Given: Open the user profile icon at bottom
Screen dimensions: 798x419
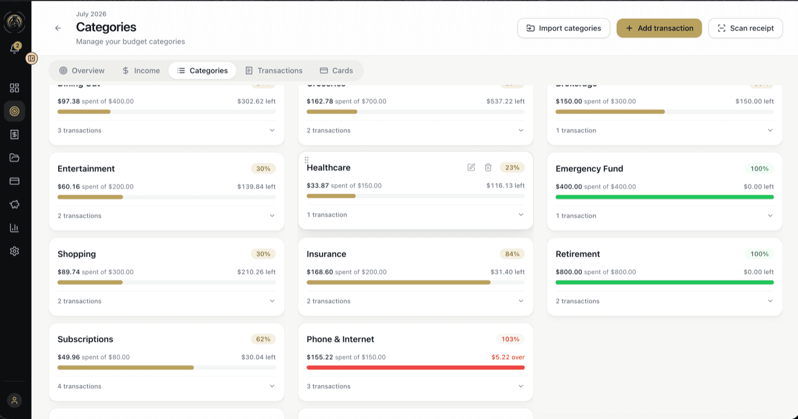Looking at the screenshot, I should click(x=15, y=400).
